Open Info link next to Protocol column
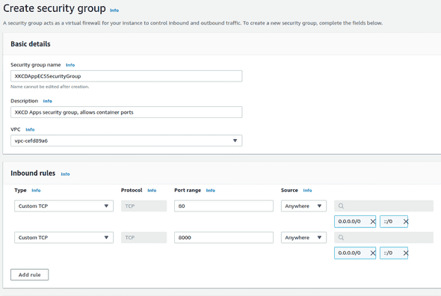441x296 pixels. pyautogui.click(x=152, y=191)
